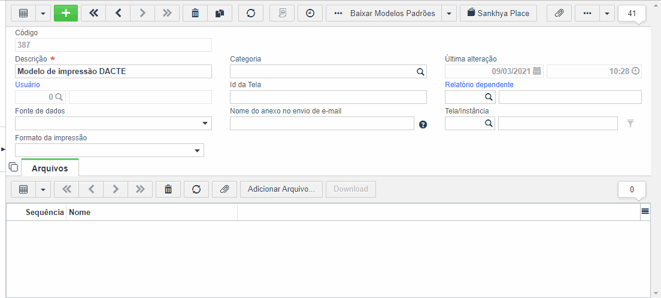The image size is (661, 298).
Task: Delete record with top toolbar trash icon
Action: (195, 13)
